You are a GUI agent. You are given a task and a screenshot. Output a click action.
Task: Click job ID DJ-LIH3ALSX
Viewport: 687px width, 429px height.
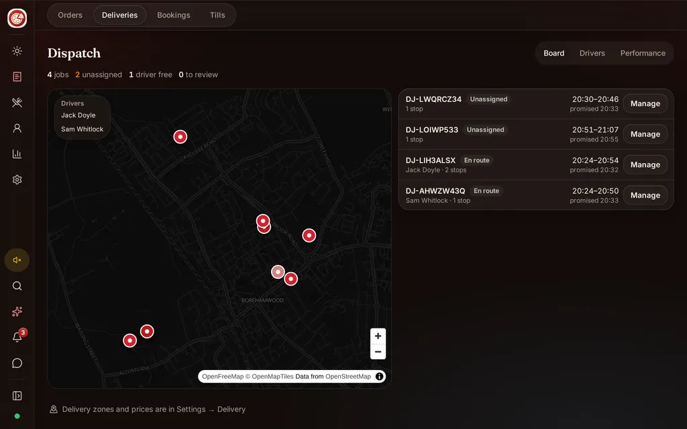click(430, 161)
